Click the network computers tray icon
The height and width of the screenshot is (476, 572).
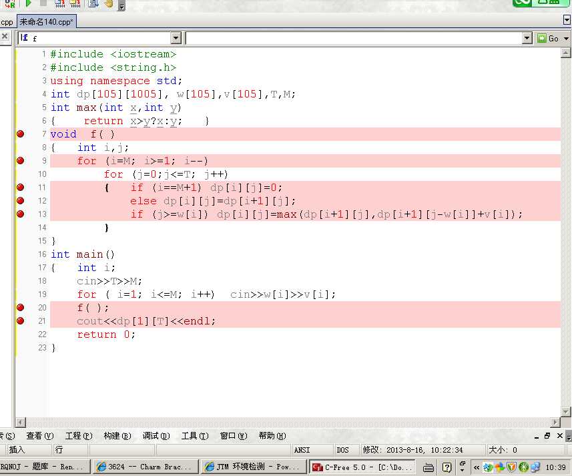tap(535, 467)
